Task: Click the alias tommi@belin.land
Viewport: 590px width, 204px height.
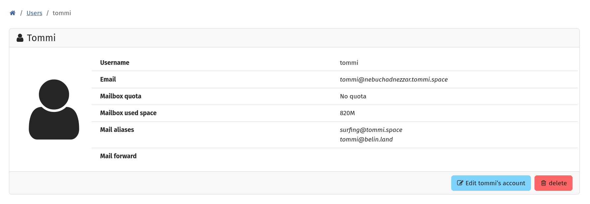Action: click(x=366, y=140)
